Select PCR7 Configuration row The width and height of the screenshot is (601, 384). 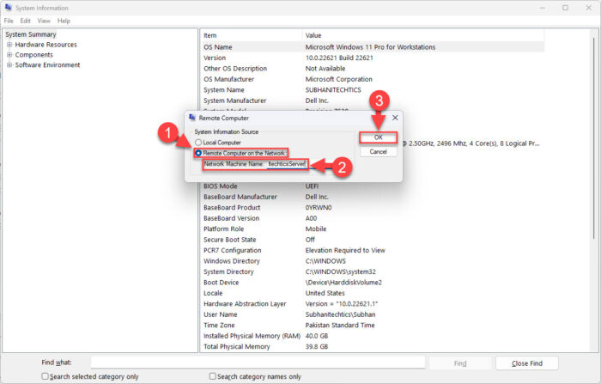pos(373,251)
